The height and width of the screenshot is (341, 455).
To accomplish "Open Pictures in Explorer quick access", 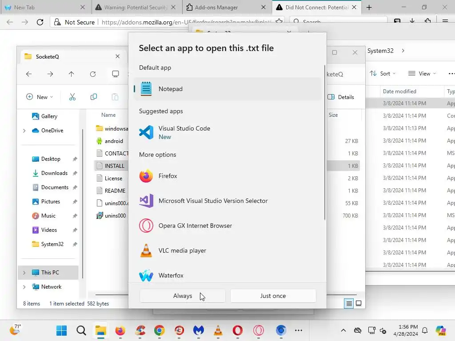I will 51,202.
